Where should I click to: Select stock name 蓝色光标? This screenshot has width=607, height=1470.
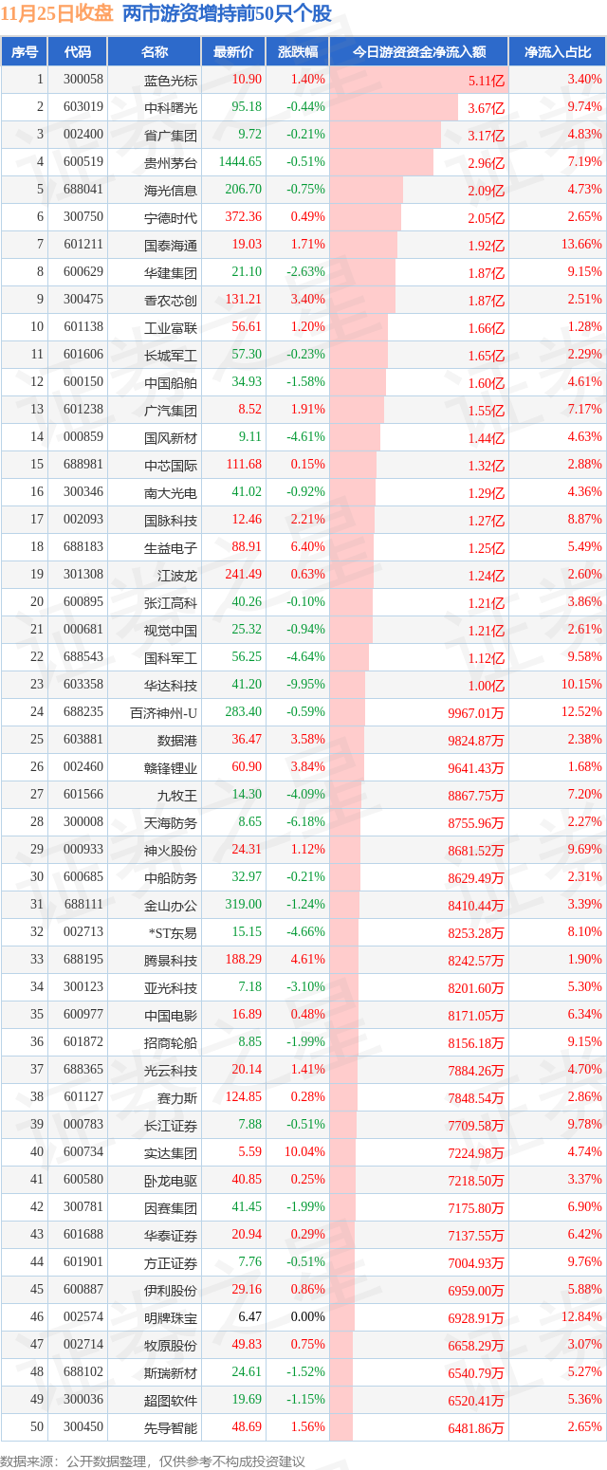tap(171, 81)
